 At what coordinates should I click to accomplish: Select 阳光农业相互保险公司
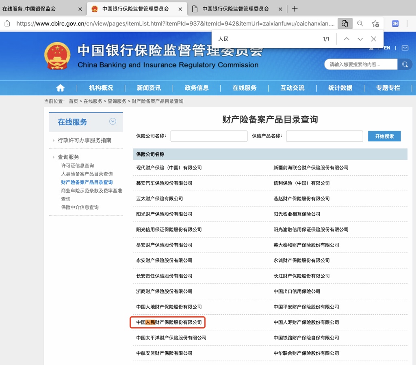[297, 214]
